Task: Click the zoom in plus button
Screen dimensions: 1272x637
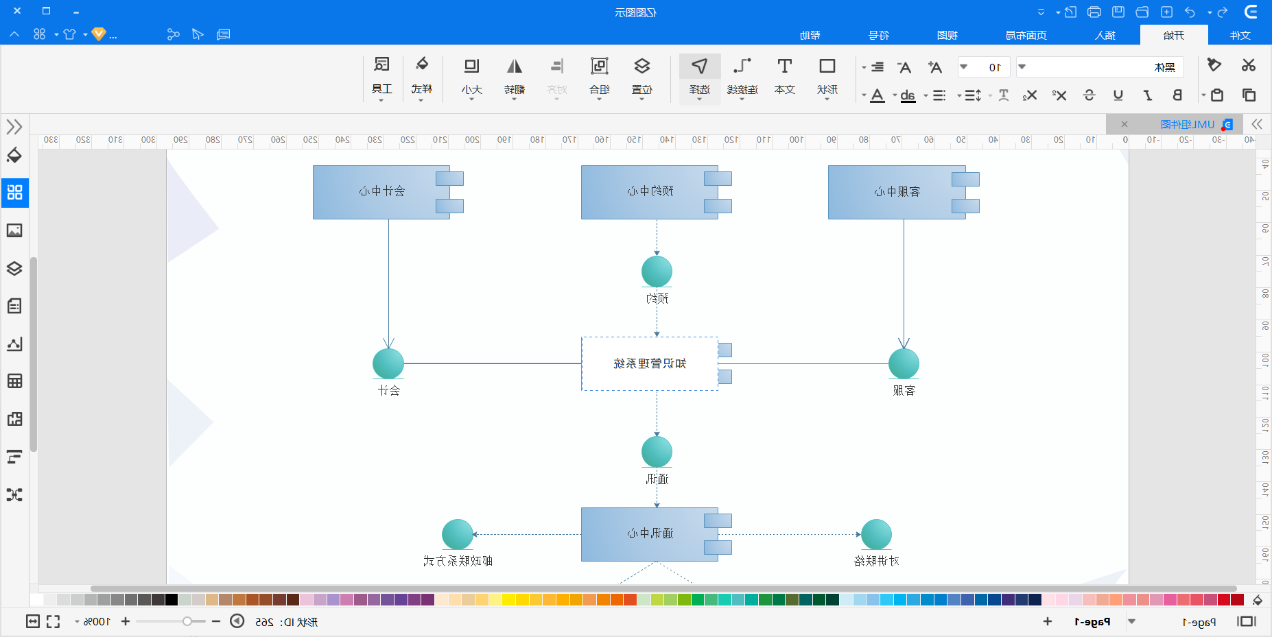Action: pyautogui.click(x=126, y=621)
